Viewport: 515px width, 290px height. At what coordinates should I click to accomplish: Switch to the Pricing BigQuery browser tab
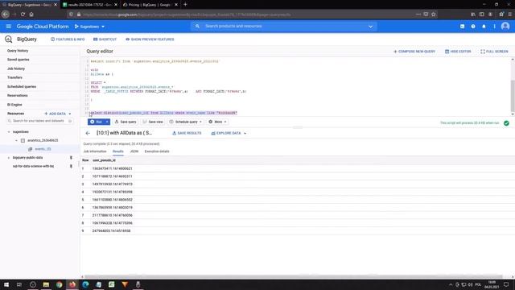point(150,5)
